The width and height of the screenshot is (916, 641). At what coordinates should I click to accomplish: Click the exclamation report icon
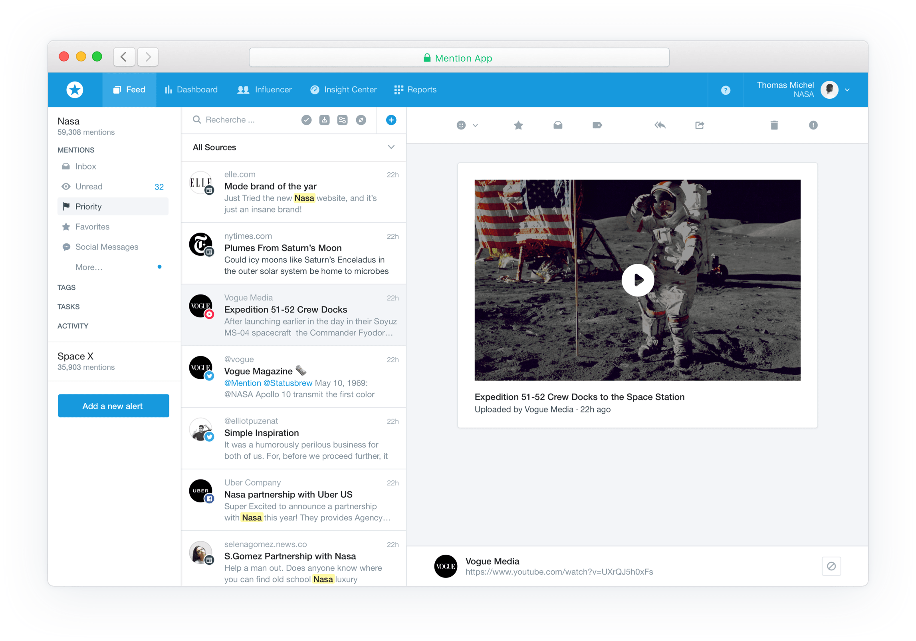[x=813, y=125]
